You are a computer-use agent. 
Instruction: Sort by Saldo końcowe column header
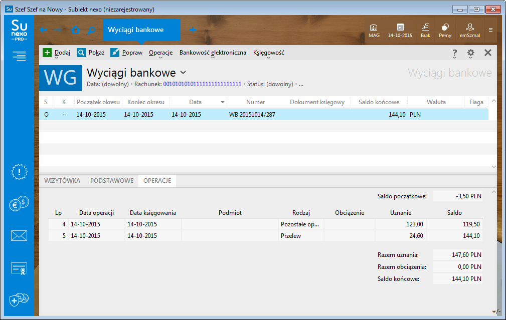[x=379, y=102]
